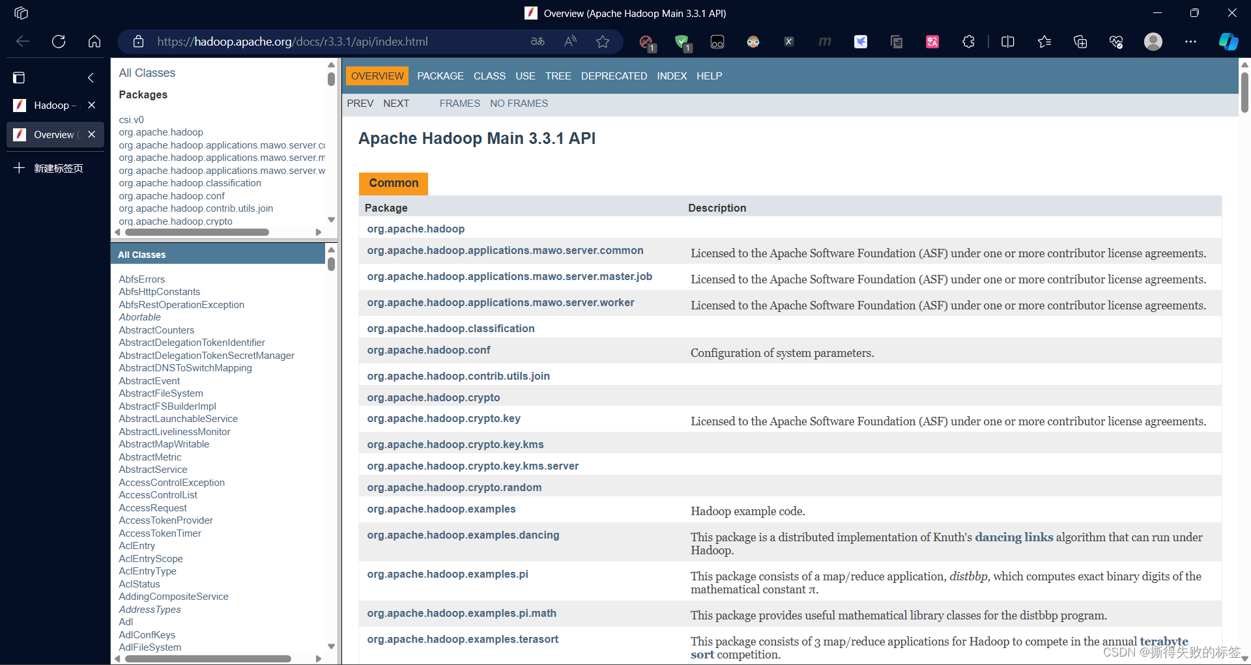
Task: Open org.apache.hadoop.crypto.key.kms package
Action: point(455,445)
